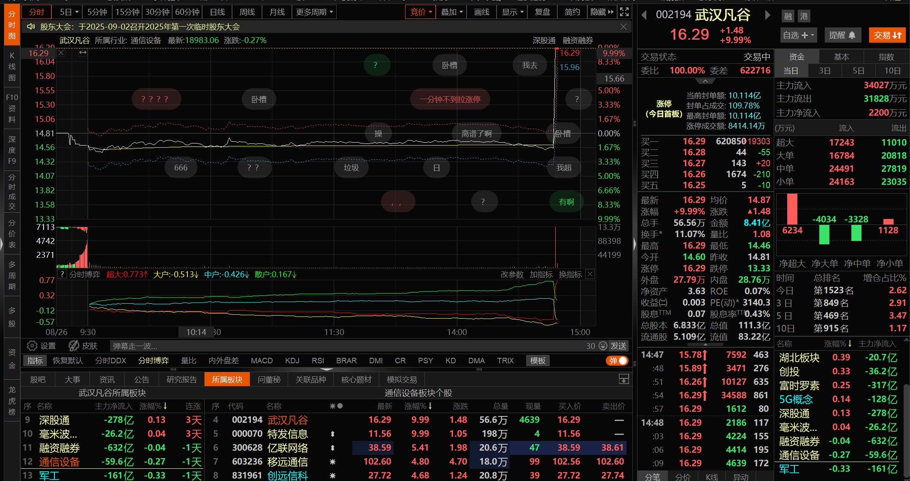Open the 分价 tab at bottom

pos(683,476)
